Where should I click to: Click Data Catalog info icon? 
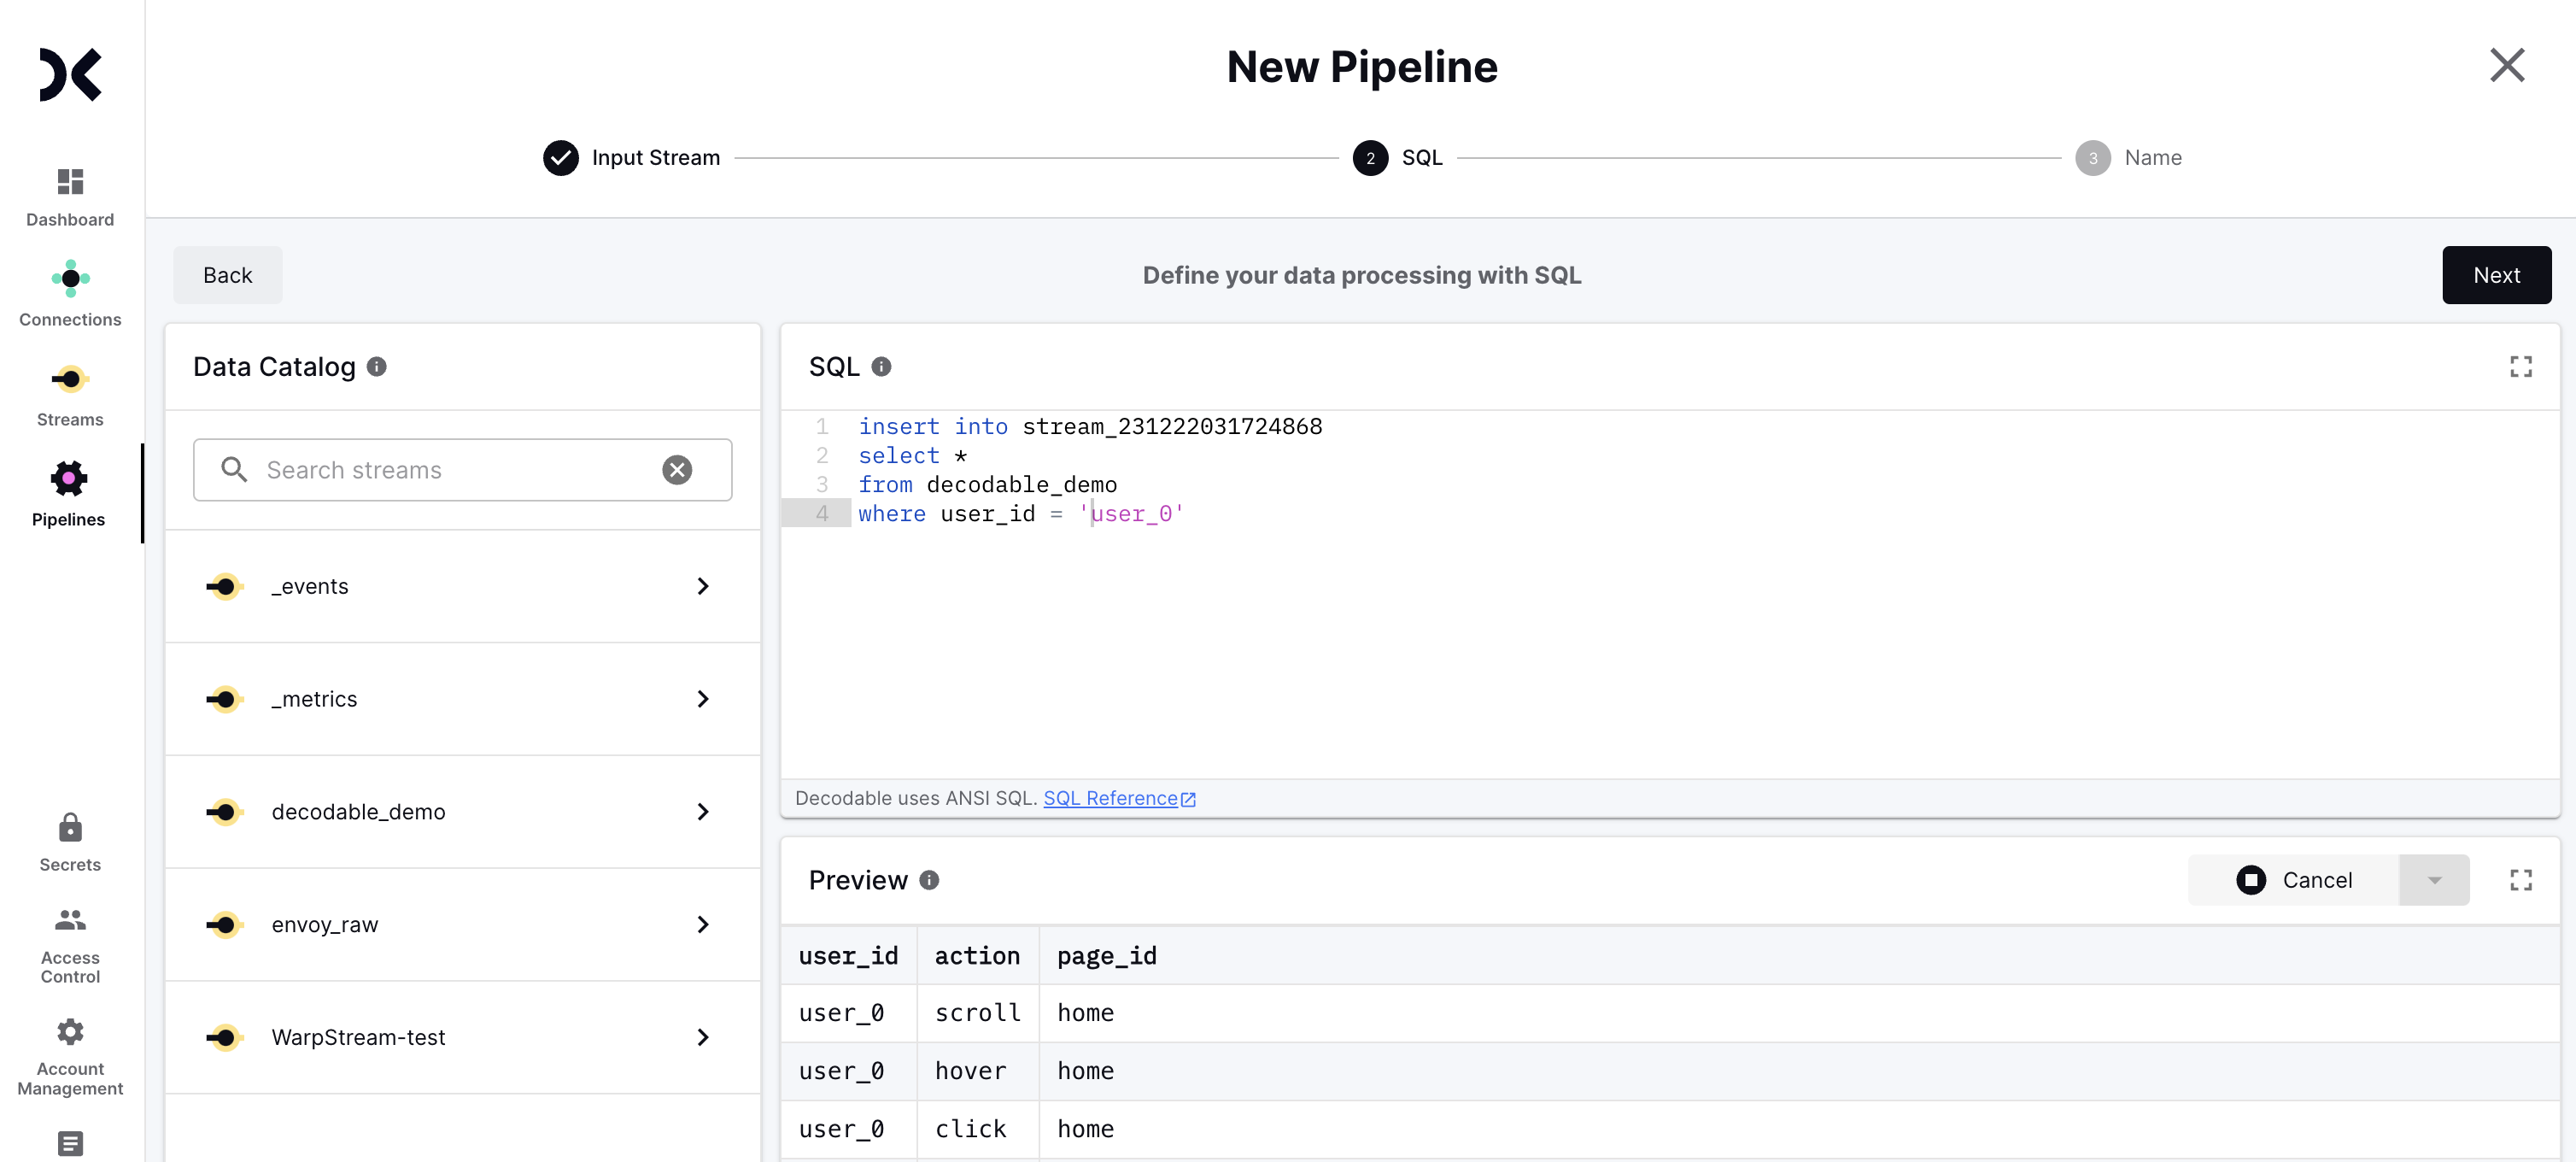377,367
